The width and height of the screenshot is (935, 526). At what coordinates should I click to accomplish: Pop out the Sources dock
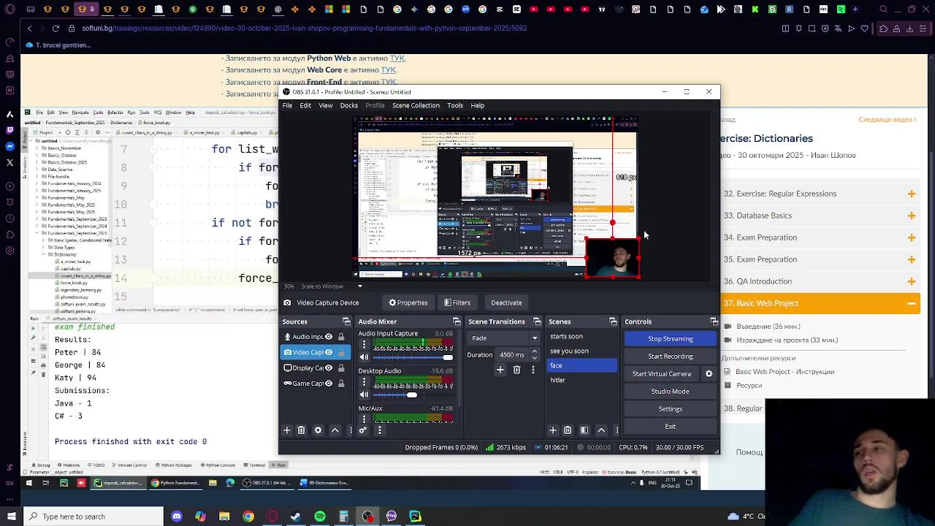click(x=346, y=321)
